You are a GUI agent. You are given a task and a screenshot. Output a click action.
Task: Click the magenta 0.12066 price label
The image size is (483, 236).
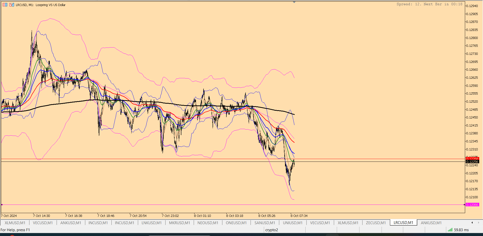click(472, 205)
